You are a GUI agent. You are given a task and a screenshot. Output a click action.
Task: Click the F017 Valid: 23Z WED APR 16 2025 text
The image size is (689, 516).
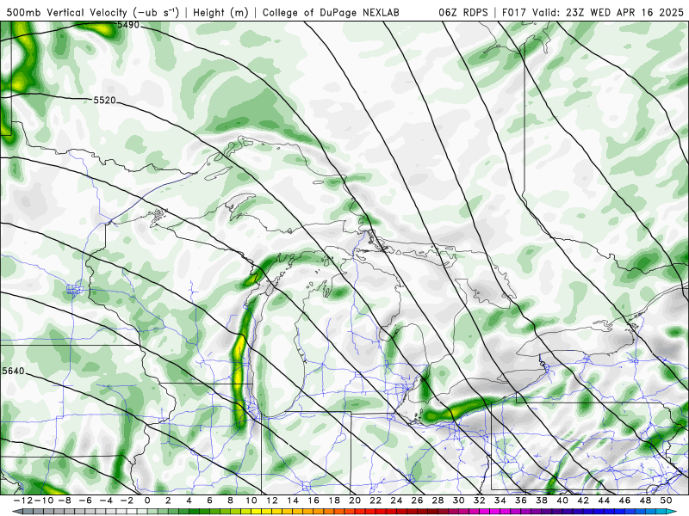593,13
